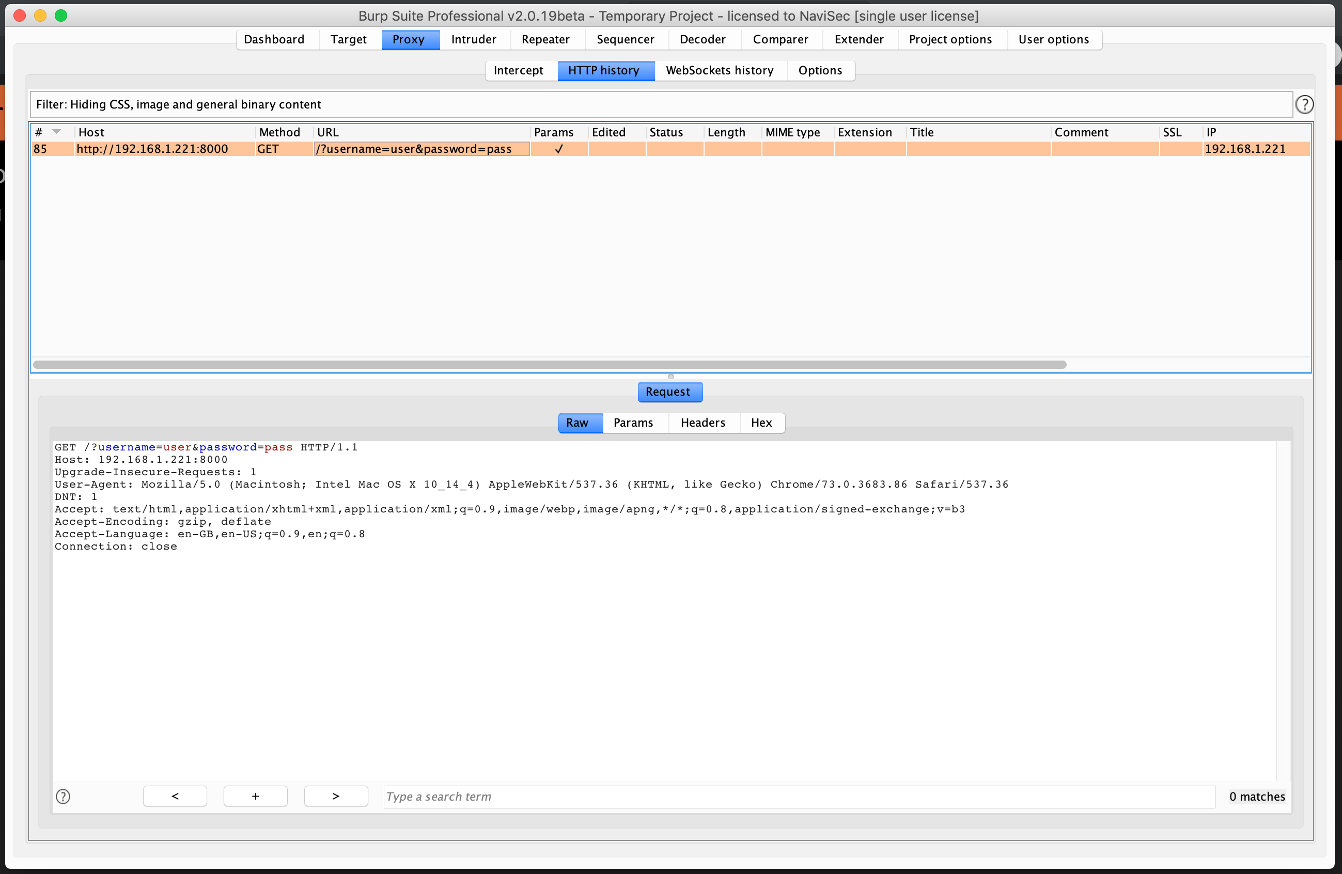This screenshot has width=1342, height=874.
Task: Open the filter help question-mark icon
Action: pyautogui.click(x=1304, y=104)
